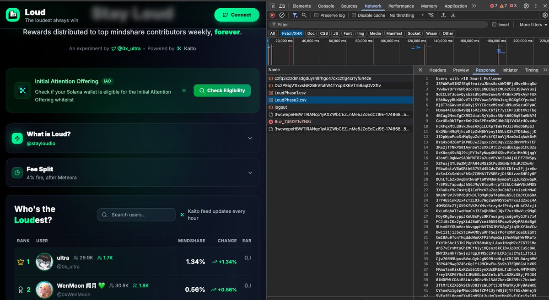Open network settings gear icon
The image size is (549, 300).
click(544, 15)
